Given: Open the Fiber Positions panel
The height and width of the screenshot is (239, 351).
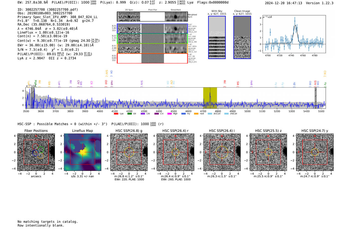Looking at the screenshot, I should (x=36, y=152).
